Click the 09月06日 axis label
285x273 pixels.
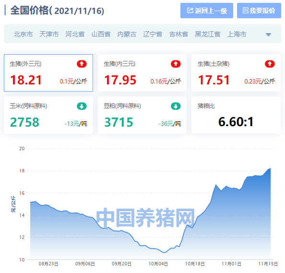coord(85,264)
